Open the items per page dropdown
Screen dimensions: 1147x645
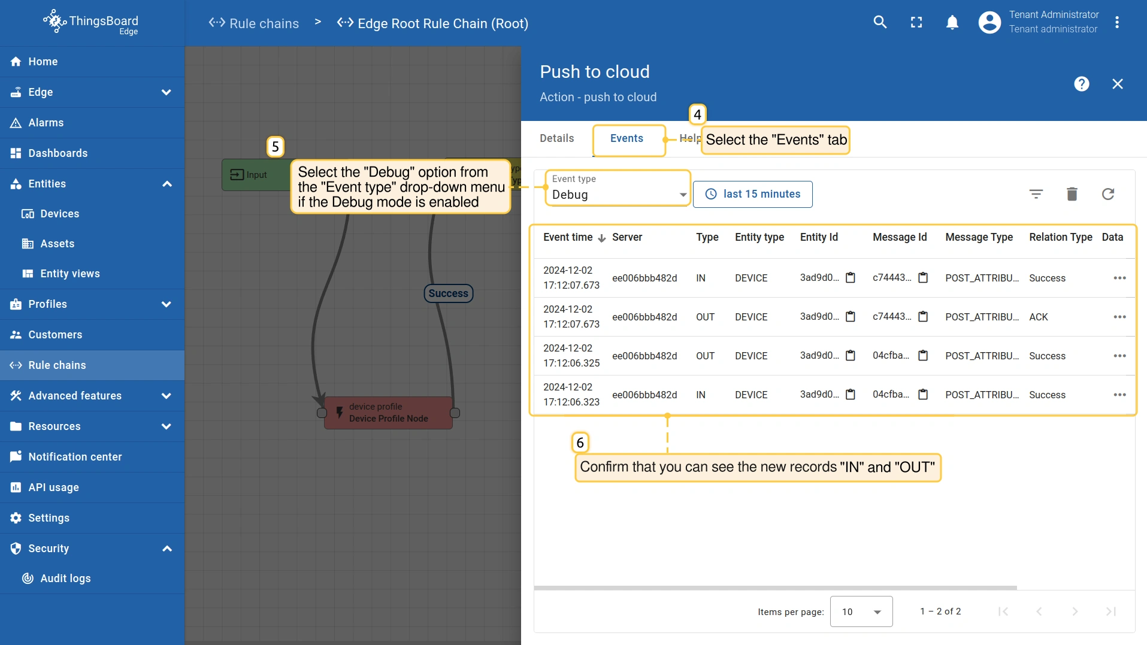(861, 611)
